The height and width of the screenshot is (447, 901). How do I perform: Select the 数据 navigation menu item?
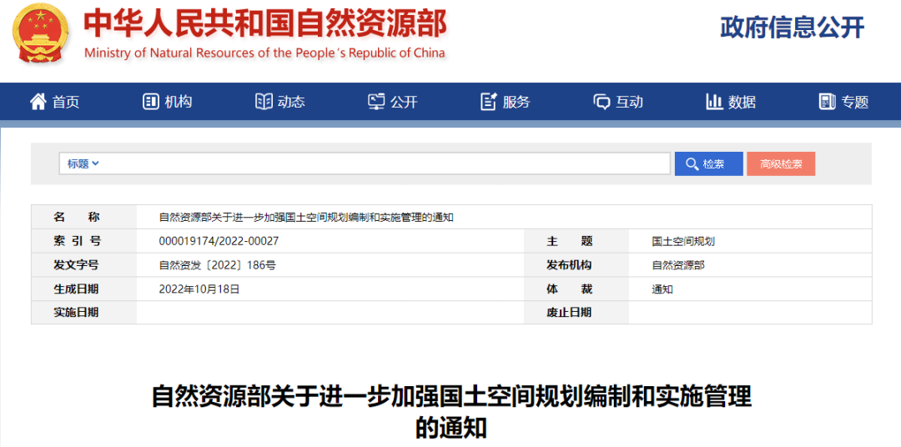(742, 102)
